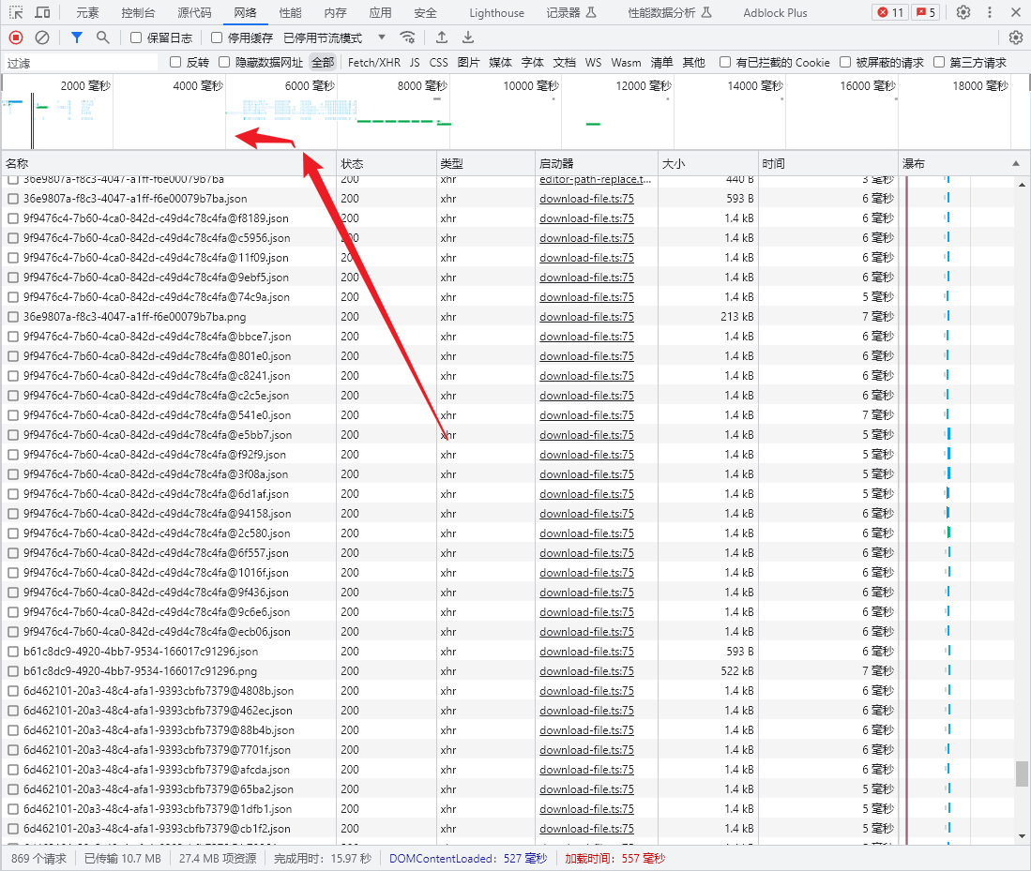Open DevTools three-dot menu

pos(990,12)
